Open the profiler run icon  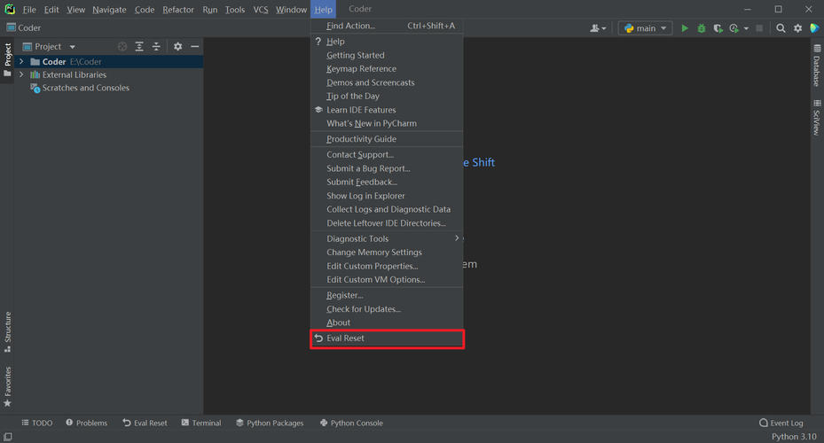tap(734, 28)
